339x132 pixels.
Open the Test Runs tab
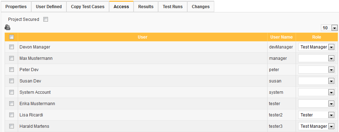[x=173, y=7]
